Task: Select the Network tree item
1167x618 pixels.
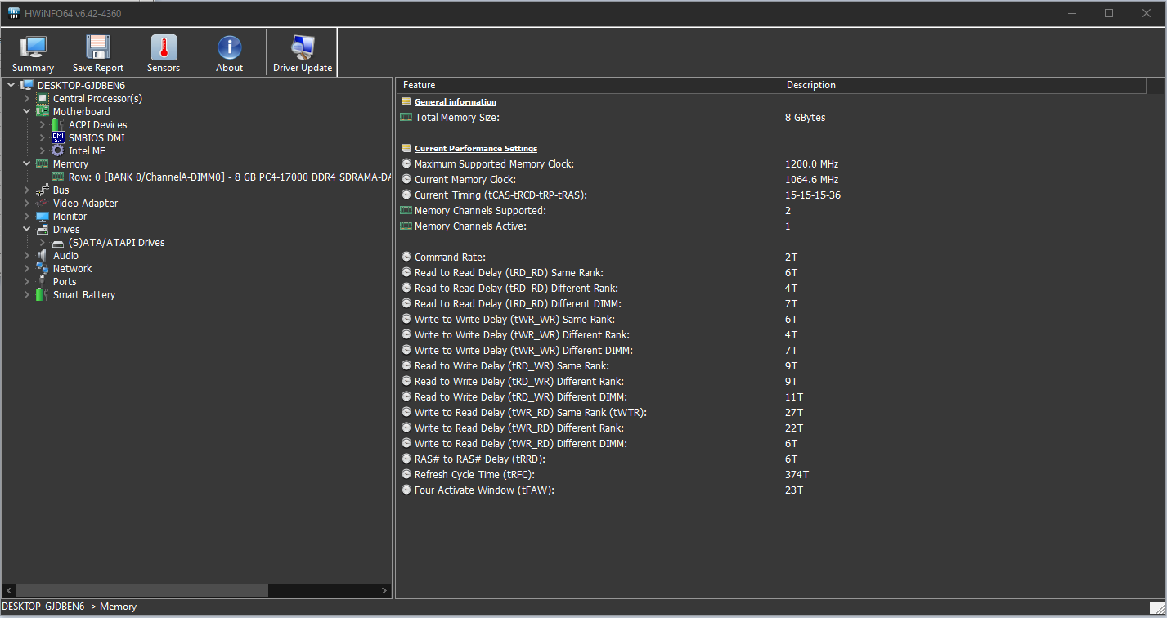Action: coord(72,268)
